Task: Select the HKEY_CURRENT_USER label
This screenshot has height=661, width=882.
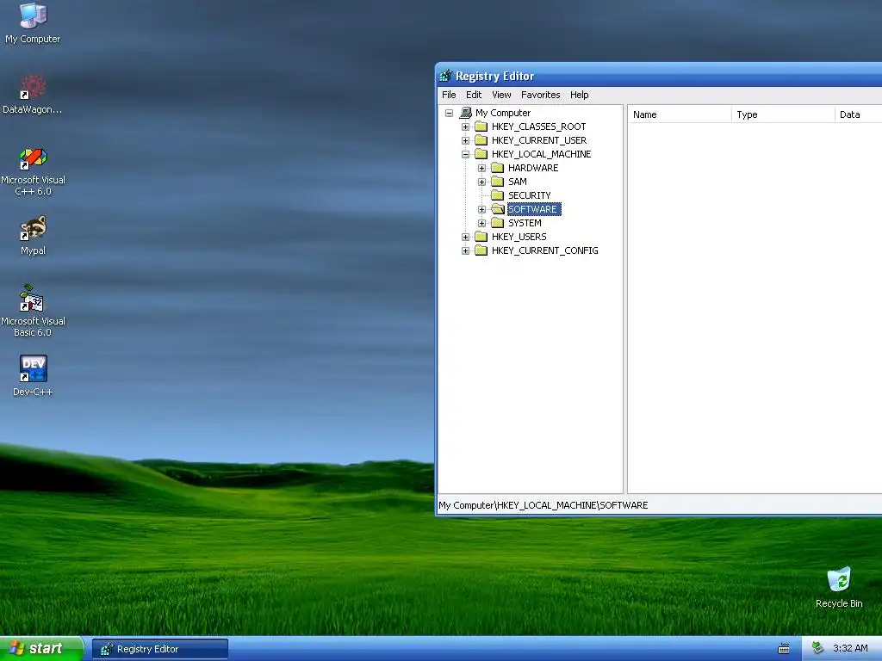Action: click(x=539, y=140)
